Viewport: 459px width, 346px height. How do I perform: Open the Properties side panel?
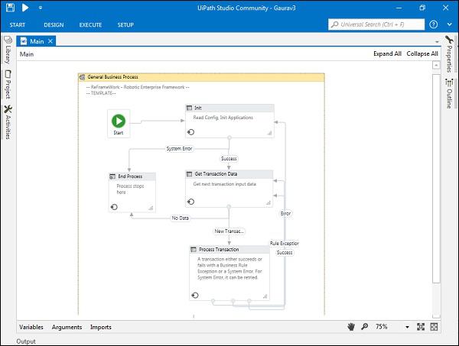449,54
